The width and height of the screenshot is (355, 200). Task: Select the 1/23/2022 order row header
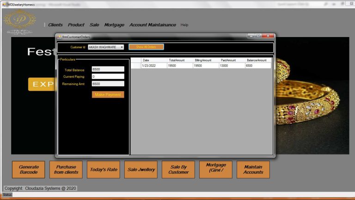[136, 66]
